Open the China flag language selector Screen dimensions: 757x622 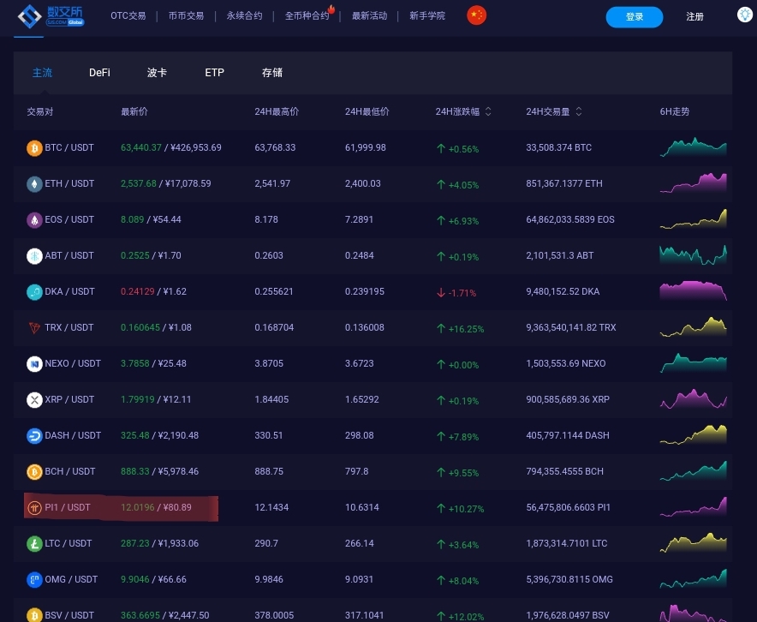point(476,15)
